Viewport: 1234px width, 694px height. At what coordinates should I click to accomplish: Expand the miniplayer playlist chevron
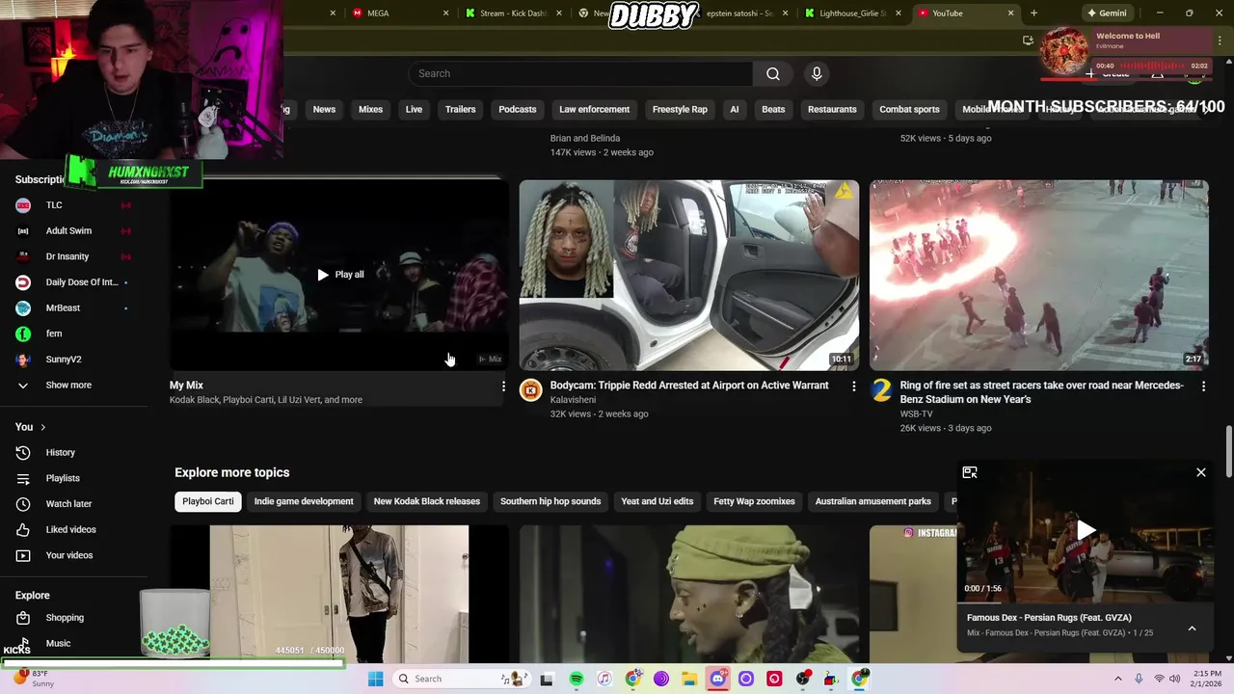pyautogui.click(x=1192, y=628)
